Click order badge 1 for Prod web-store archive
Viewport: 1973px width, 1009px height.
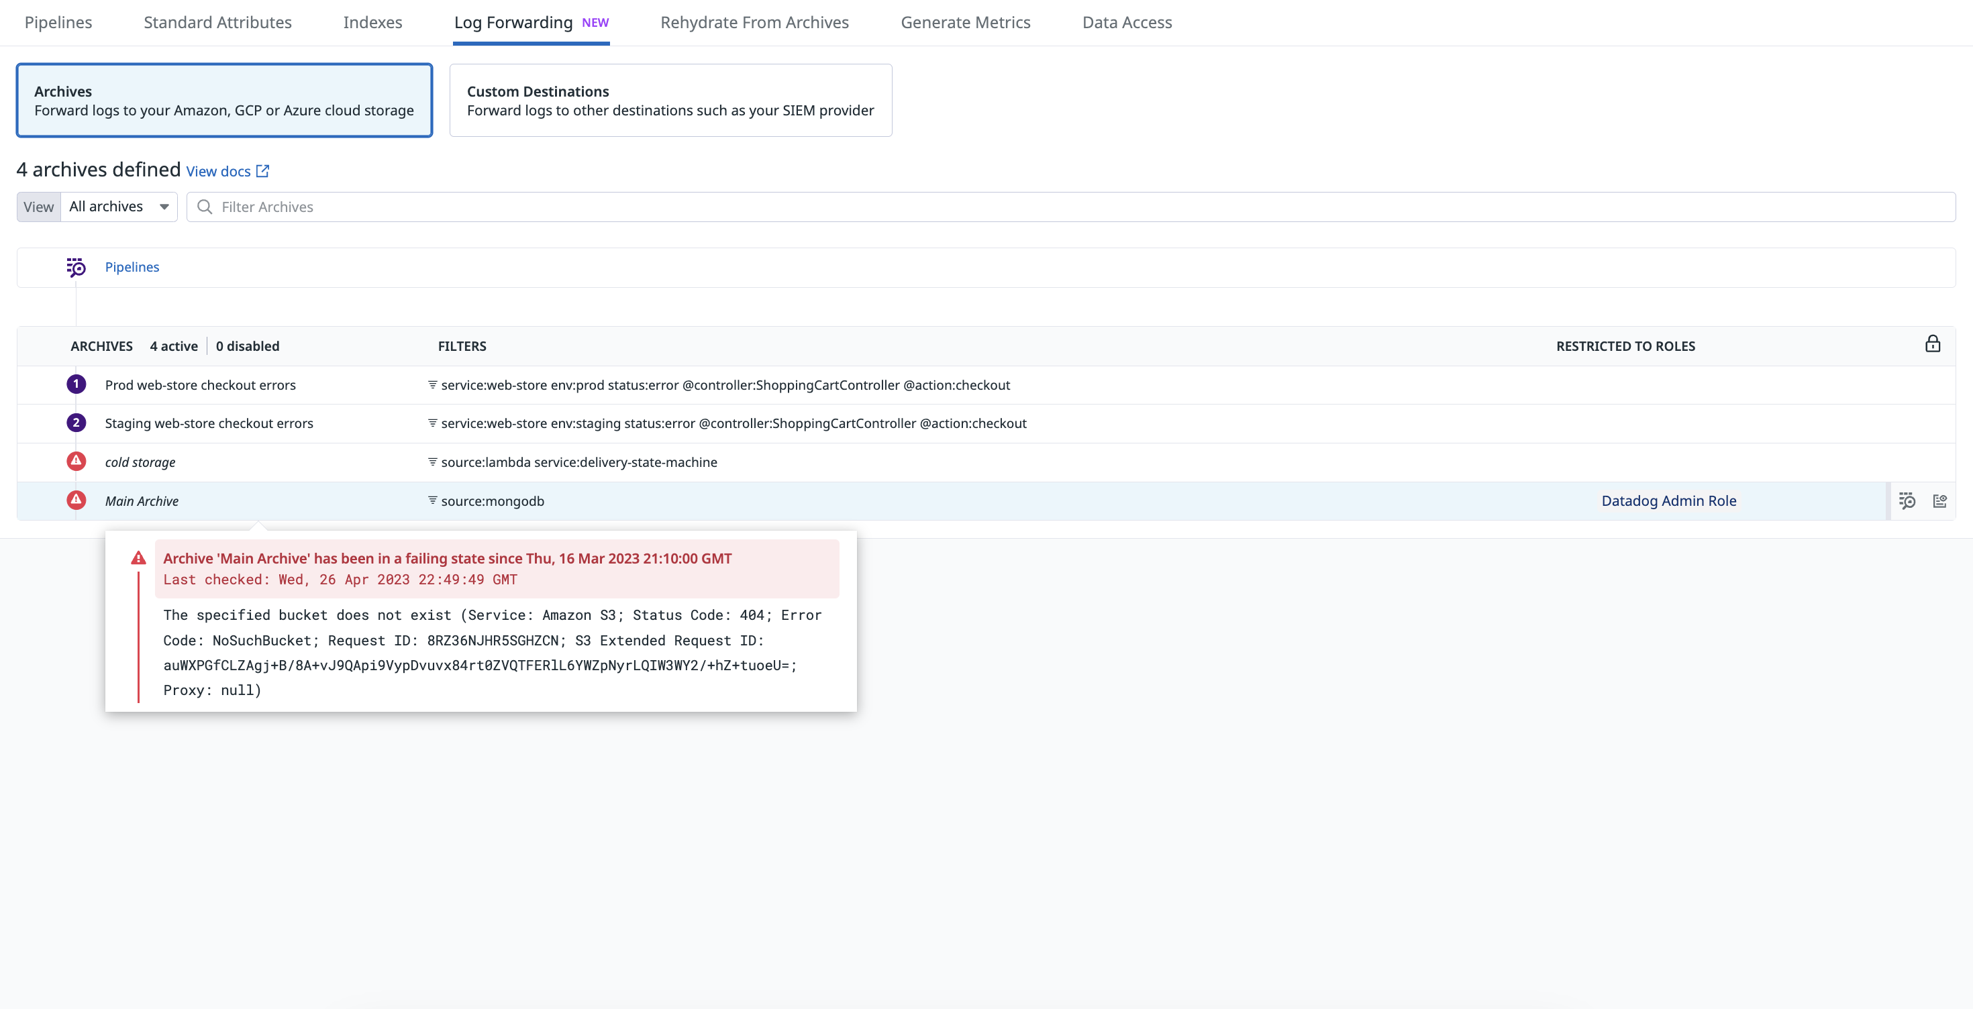76,384
